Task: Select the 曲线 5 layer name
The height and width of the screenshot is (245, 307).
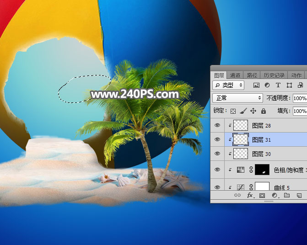Action: tap(282, 188)
